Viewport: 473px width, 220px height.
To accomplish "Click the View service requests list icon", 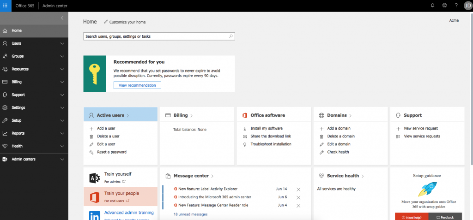I will point(398,136).
